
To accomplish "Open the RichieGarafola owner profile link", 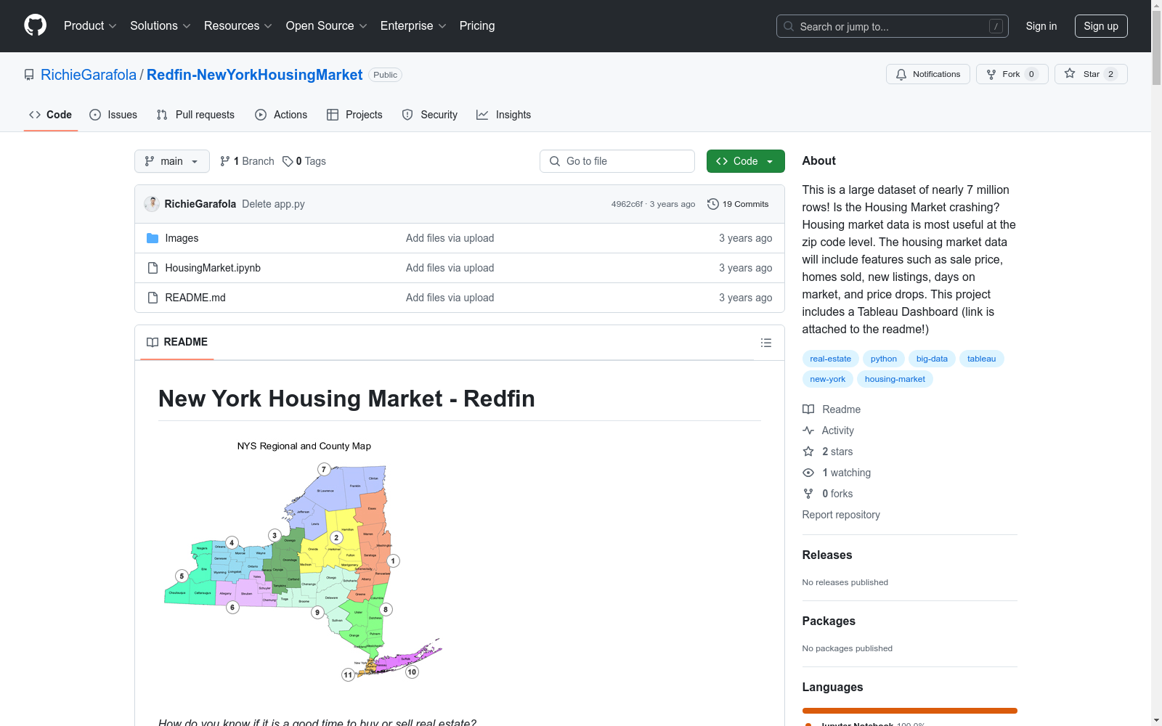I will coord(89,75).
